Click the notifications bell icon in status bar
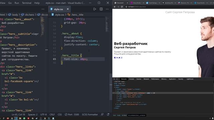The height and width of the screenshot is (120, 214). (108, 115)
